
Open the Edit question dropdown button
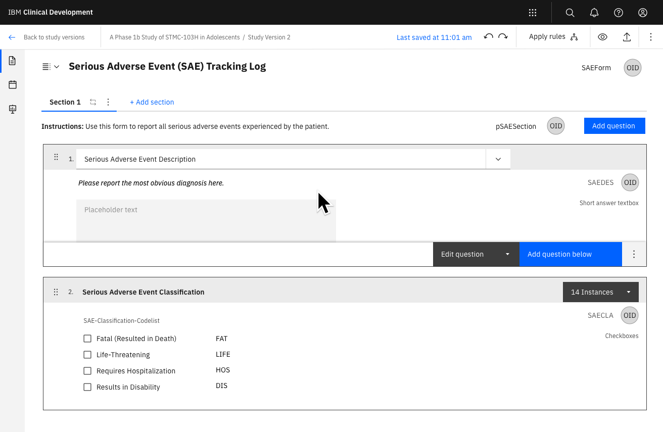point(476,254)
